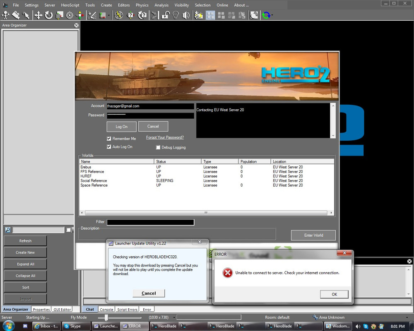Click the Collapse All button
This screenshot has height=331, width=414.
(x=25, y=276)
